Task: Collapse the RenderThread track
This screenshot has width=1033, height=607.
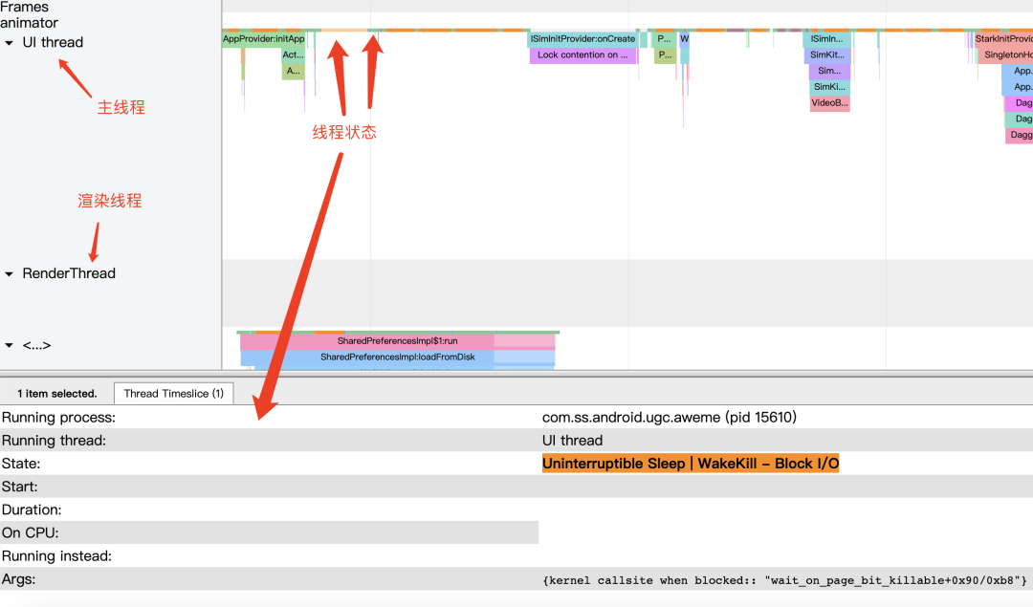Action: pos(10,274)
